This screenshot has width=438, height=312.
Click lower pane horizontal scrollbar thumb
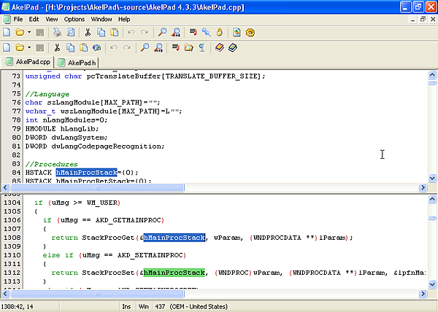coord(97,294)
